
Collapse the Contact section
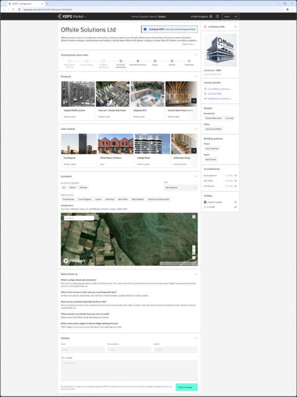196,338
